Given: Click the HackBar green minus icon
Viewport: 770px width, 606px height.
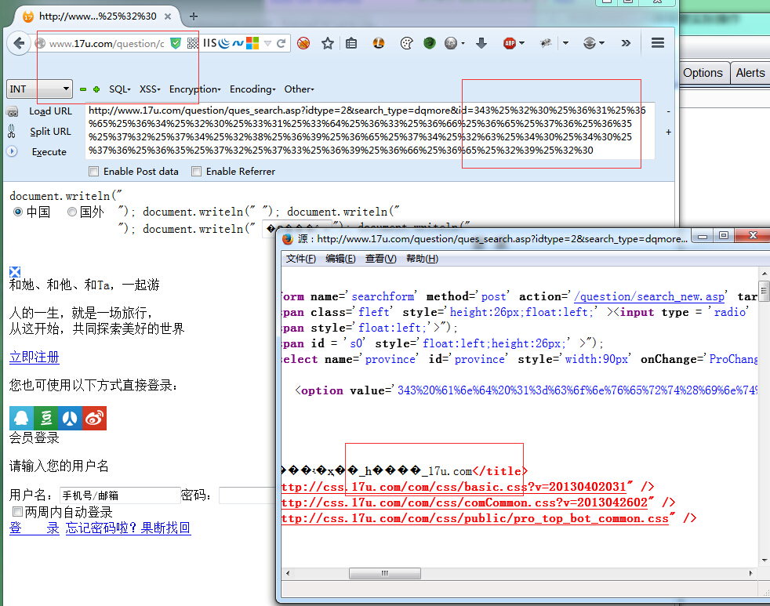Looking at the screenshot, I should point(83,89).
